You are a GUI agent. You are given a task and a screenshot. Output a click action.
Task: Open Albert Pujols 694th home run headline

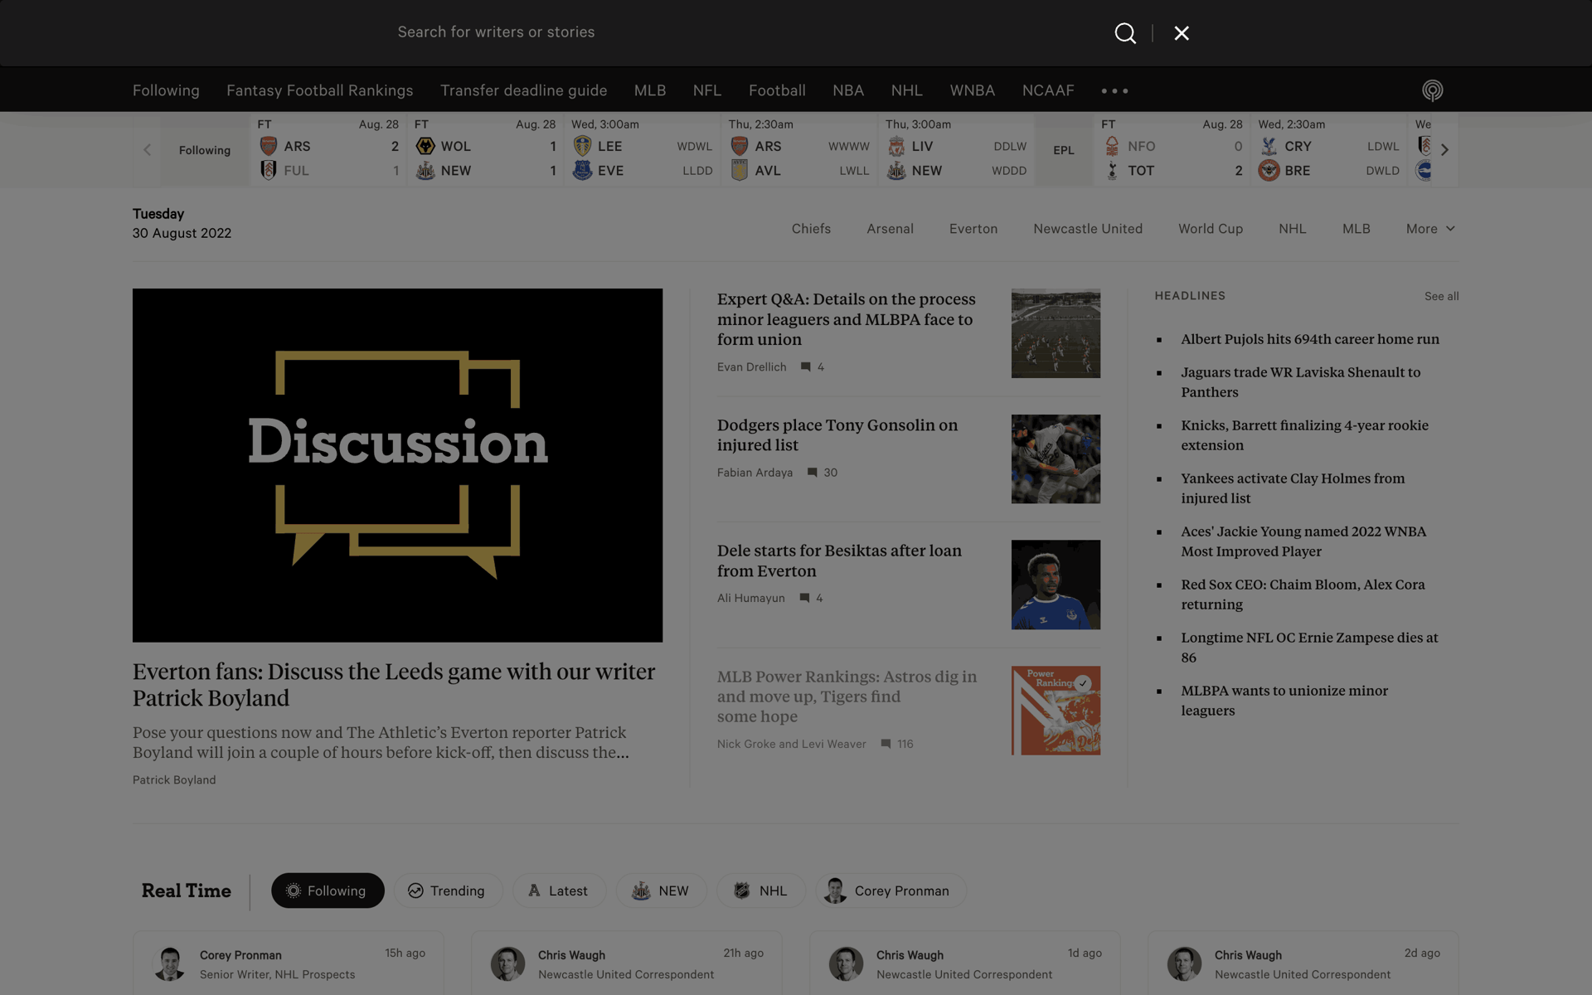[x=1310, y=339]
